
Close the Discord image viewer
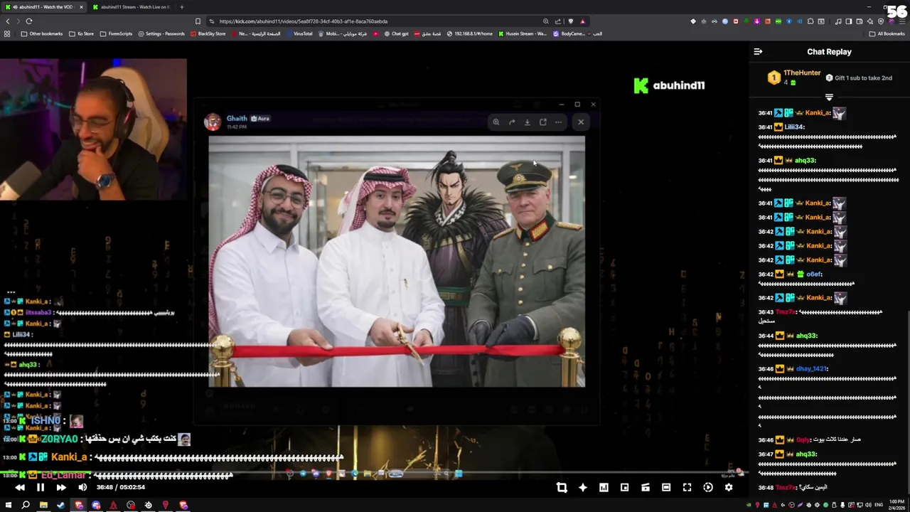pyautogui.click(x=581, y=122)
